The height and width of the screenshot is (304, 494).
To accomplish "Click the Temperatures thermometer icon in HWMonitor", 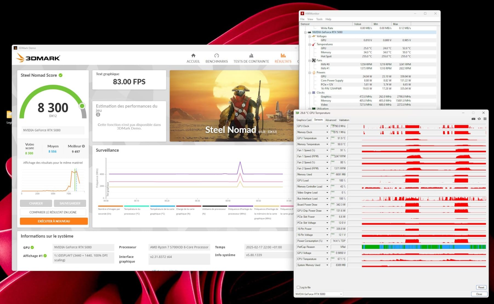I will [314, 44].
